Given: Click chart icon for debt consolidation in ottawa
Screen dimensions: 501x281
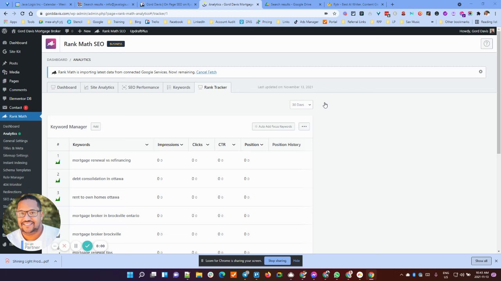Looking at the screenshot, I should pos(58,180).
